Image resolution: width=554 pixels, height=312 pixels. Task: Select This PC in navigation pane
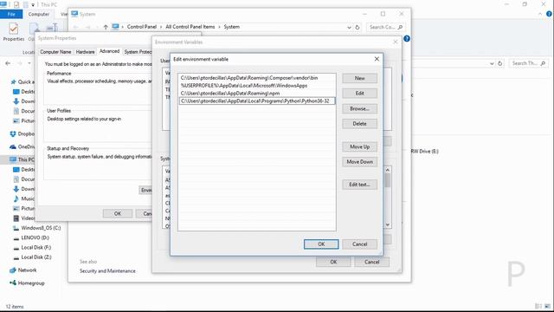tap(22, 159)
